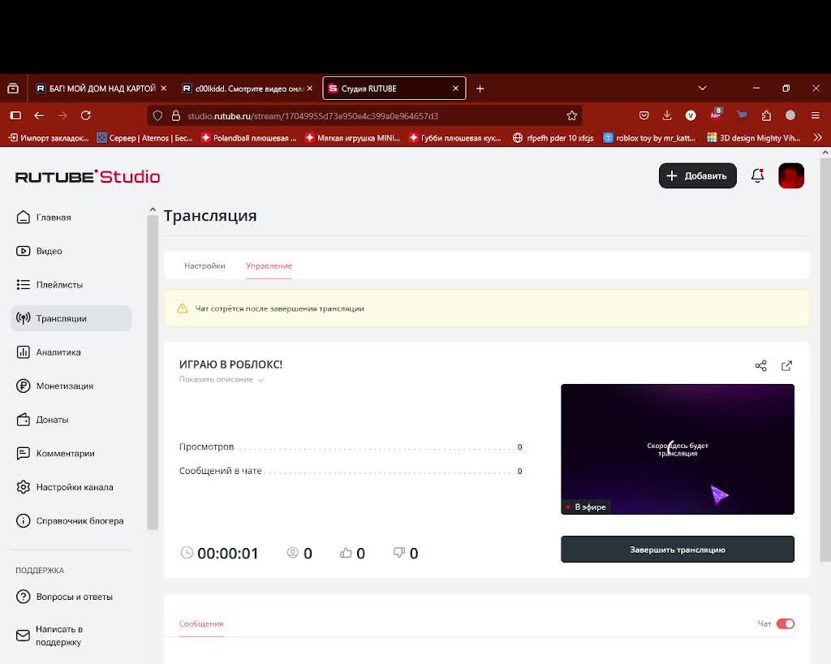The height and width of the screenshot is (664, 831).
Task: Click the stream preview player
Action: point(678,449)
